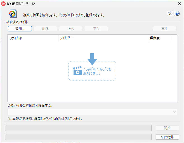The image size is (184, 143).
Task: Click the clapperboard icon in the drop zone
Action: 77,71
